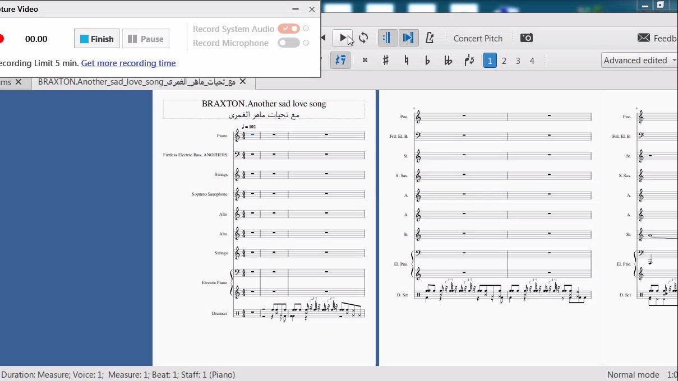Close the BRAXTON.Another_sad_love_song tab

[243, 82]
